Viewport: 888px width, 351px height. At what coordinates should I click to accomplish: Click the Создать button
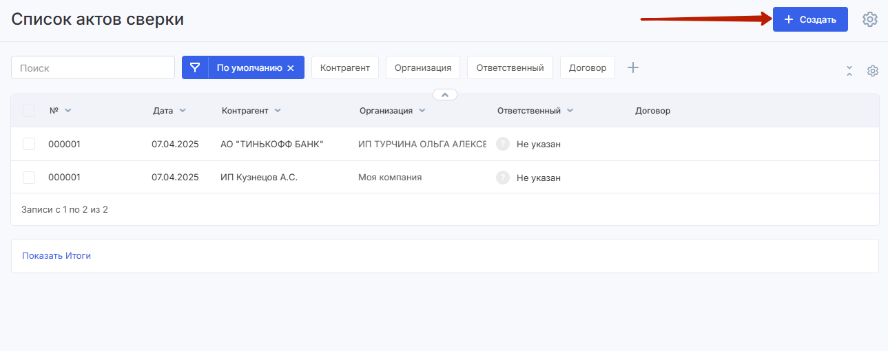point(810,19)
